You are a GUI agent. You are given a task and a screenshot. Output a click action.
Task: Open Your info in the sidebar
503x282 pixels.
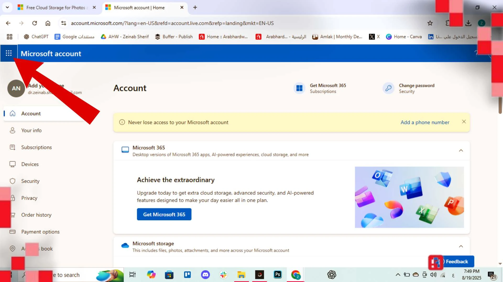pyautogui.click(x=31, y=130)
